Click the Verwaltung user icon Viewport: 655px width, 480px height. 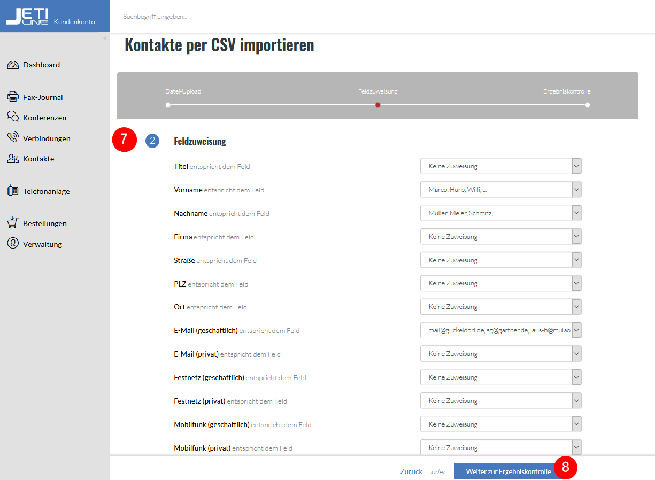[x=13, y=244]
